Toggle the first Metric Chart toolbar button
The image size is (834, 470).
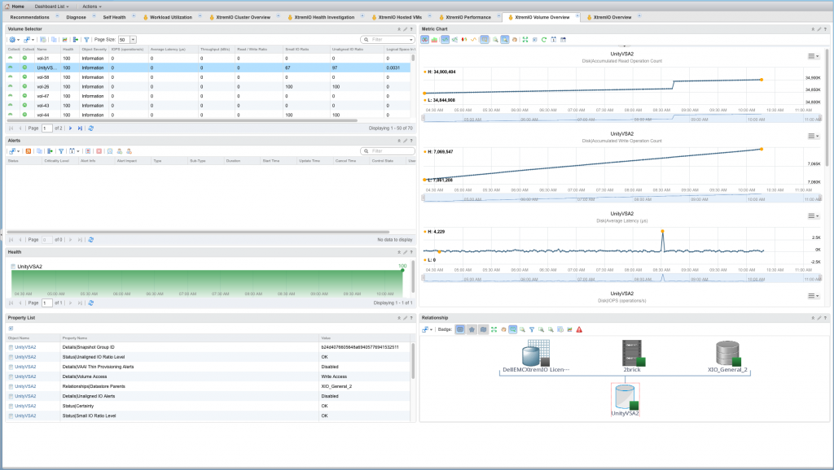(425, 39)
